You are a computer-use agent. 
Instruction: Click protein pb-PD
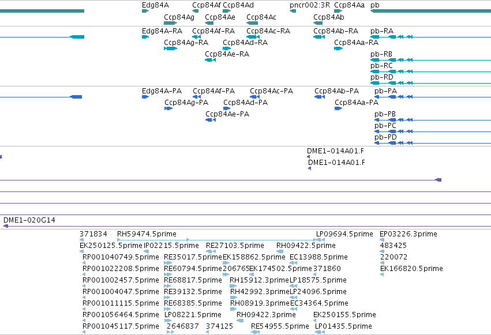pos(385,137)
